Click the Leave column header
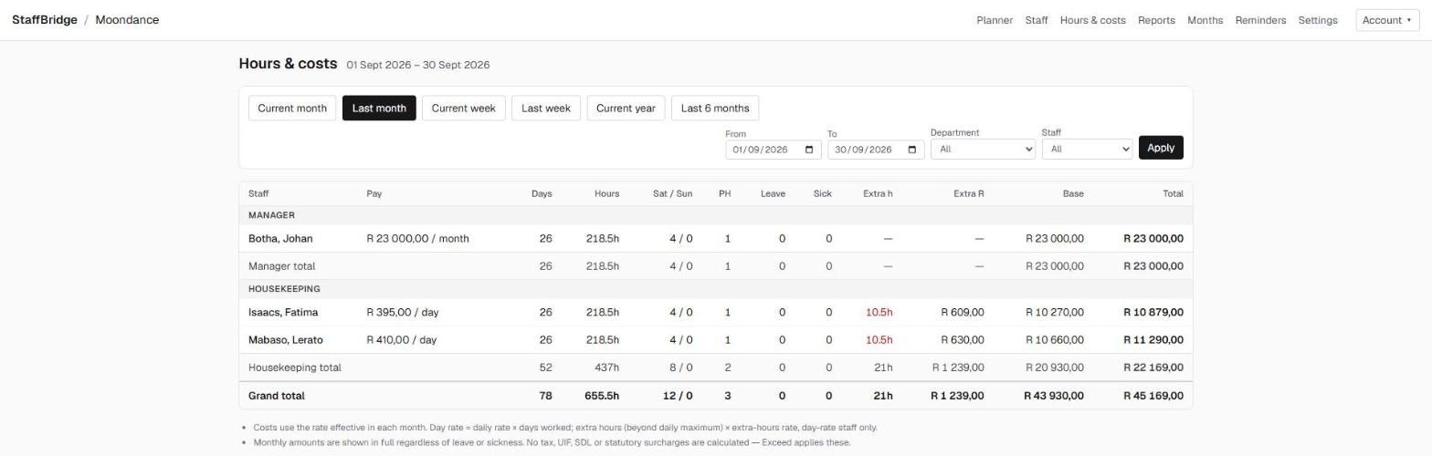1432x456 pixels. (x=773, y=193)
